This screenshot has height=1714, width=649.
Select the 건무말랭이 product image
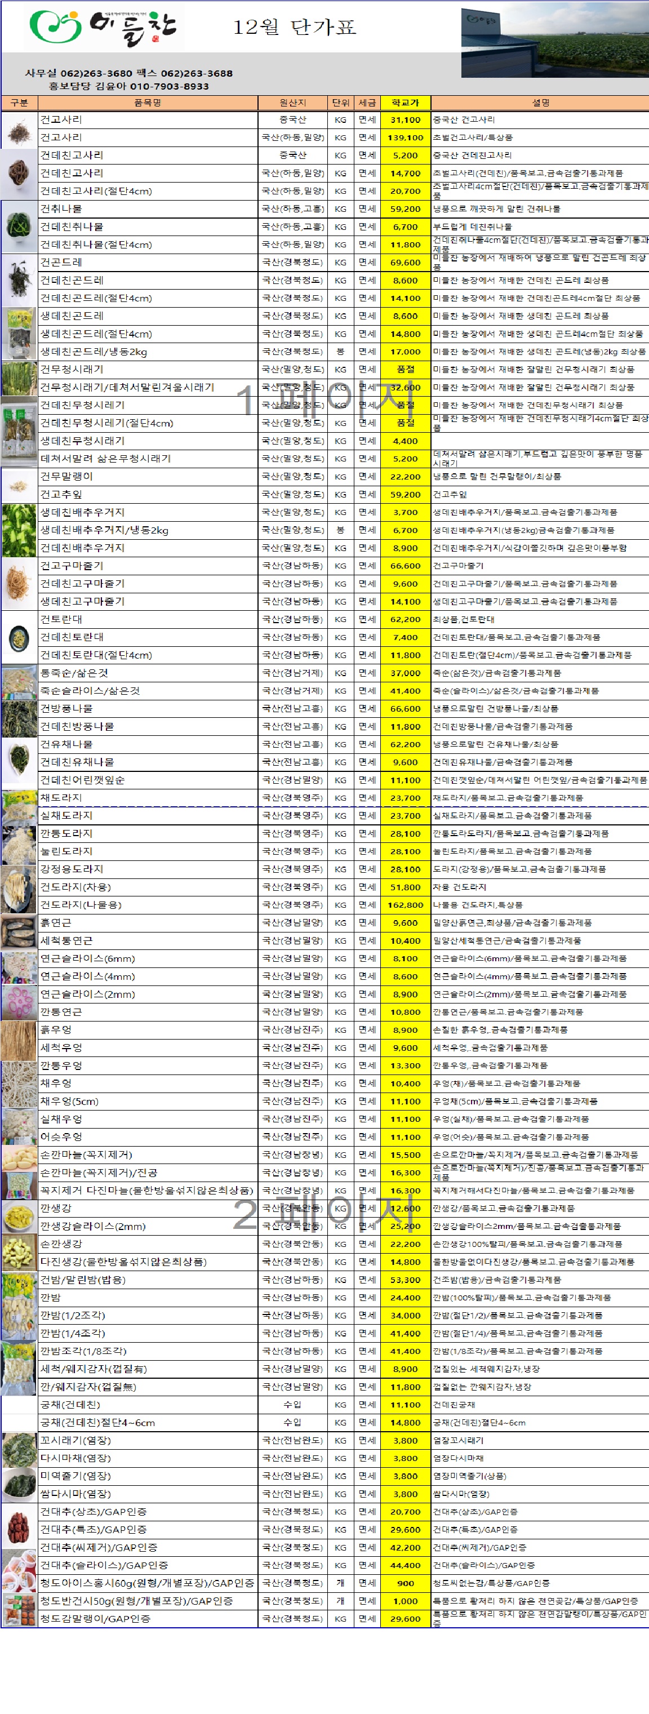[19, 486]
